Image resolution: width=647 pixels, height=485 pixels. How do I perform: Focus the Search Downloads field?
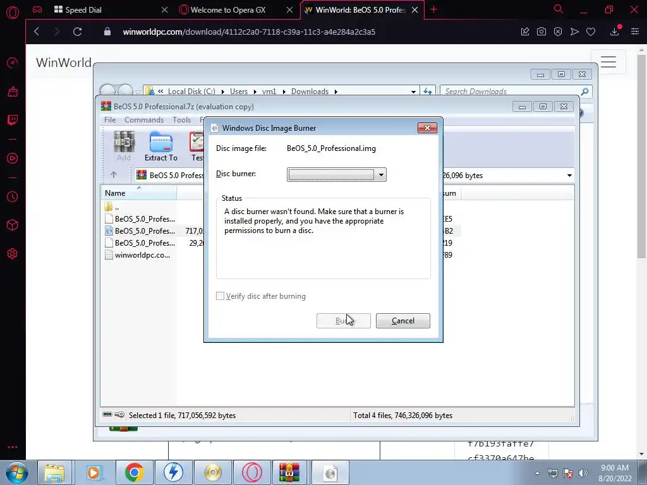512,92
